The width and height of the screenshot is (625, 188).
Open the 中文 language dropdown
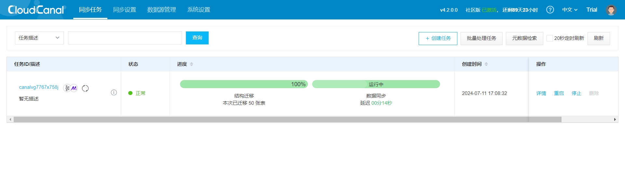pos(569,10)
